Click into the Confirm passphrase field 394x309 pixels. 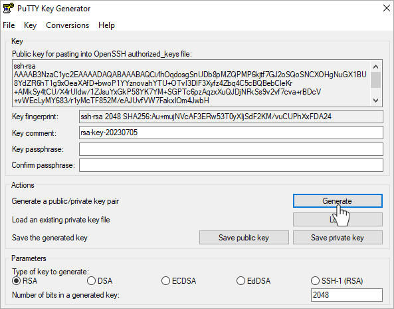tap(231, 165)
